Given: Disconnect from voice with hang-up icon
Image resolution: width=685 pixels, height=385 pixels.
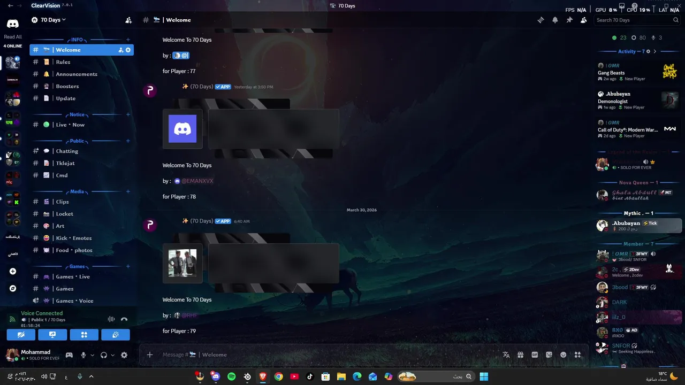Looking at the screenshot, I should click(x=124, y=319).
